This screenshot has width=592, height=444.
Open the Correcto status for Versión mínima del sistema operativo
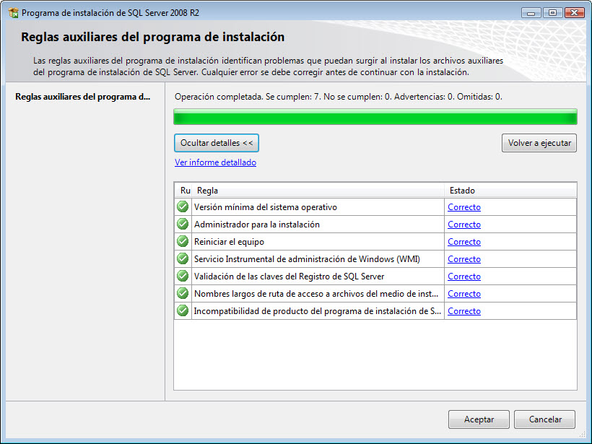(464, 207)
